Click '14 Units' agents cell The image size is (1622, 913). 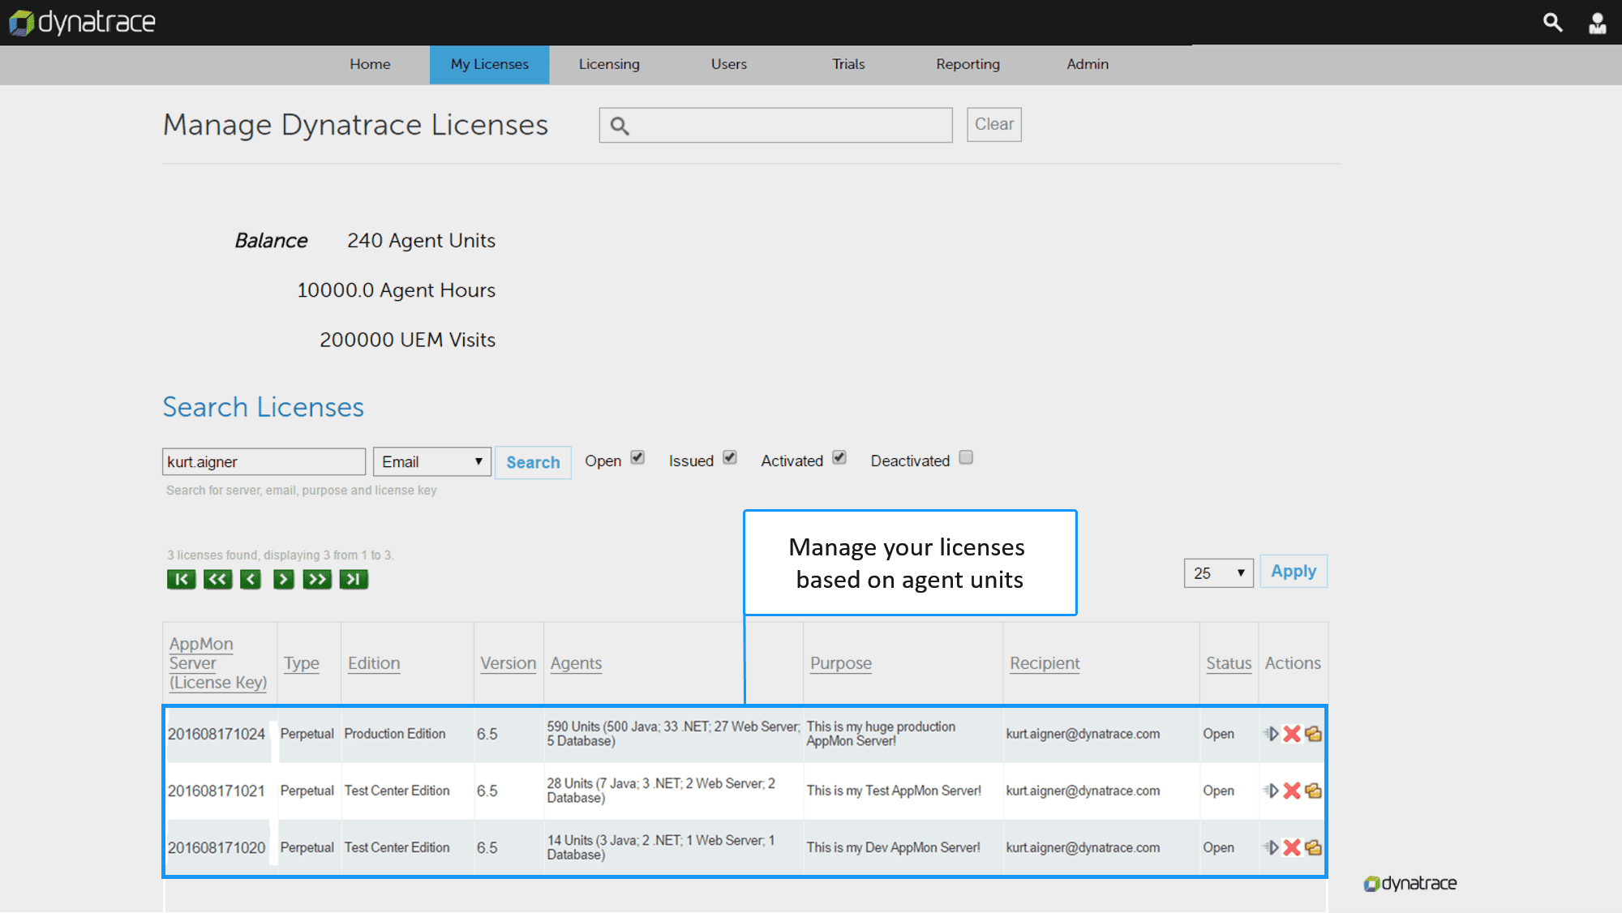coord(661,847)
